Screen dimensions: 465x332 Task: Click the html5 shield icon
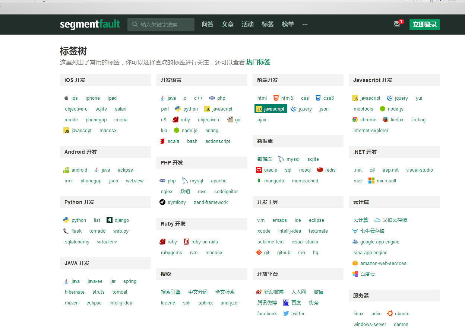point(276,98)
